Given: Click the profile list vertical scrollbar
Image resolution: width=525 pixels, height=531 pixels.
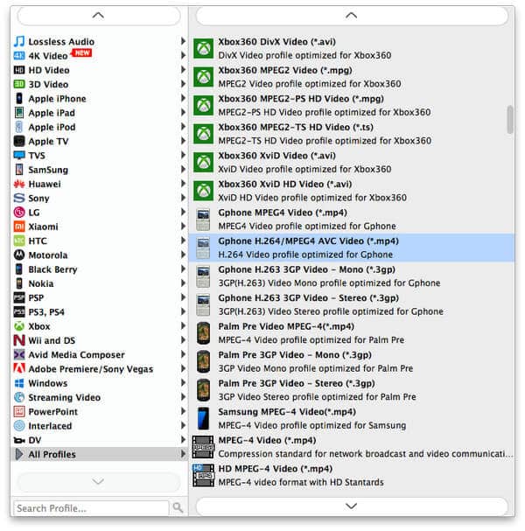Looking at the screenshot, I should point(510,120).
